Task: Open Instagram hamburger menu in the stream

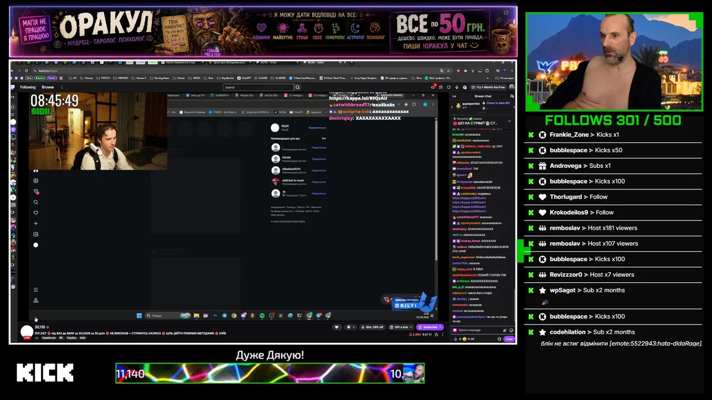Action: point(36,289)
